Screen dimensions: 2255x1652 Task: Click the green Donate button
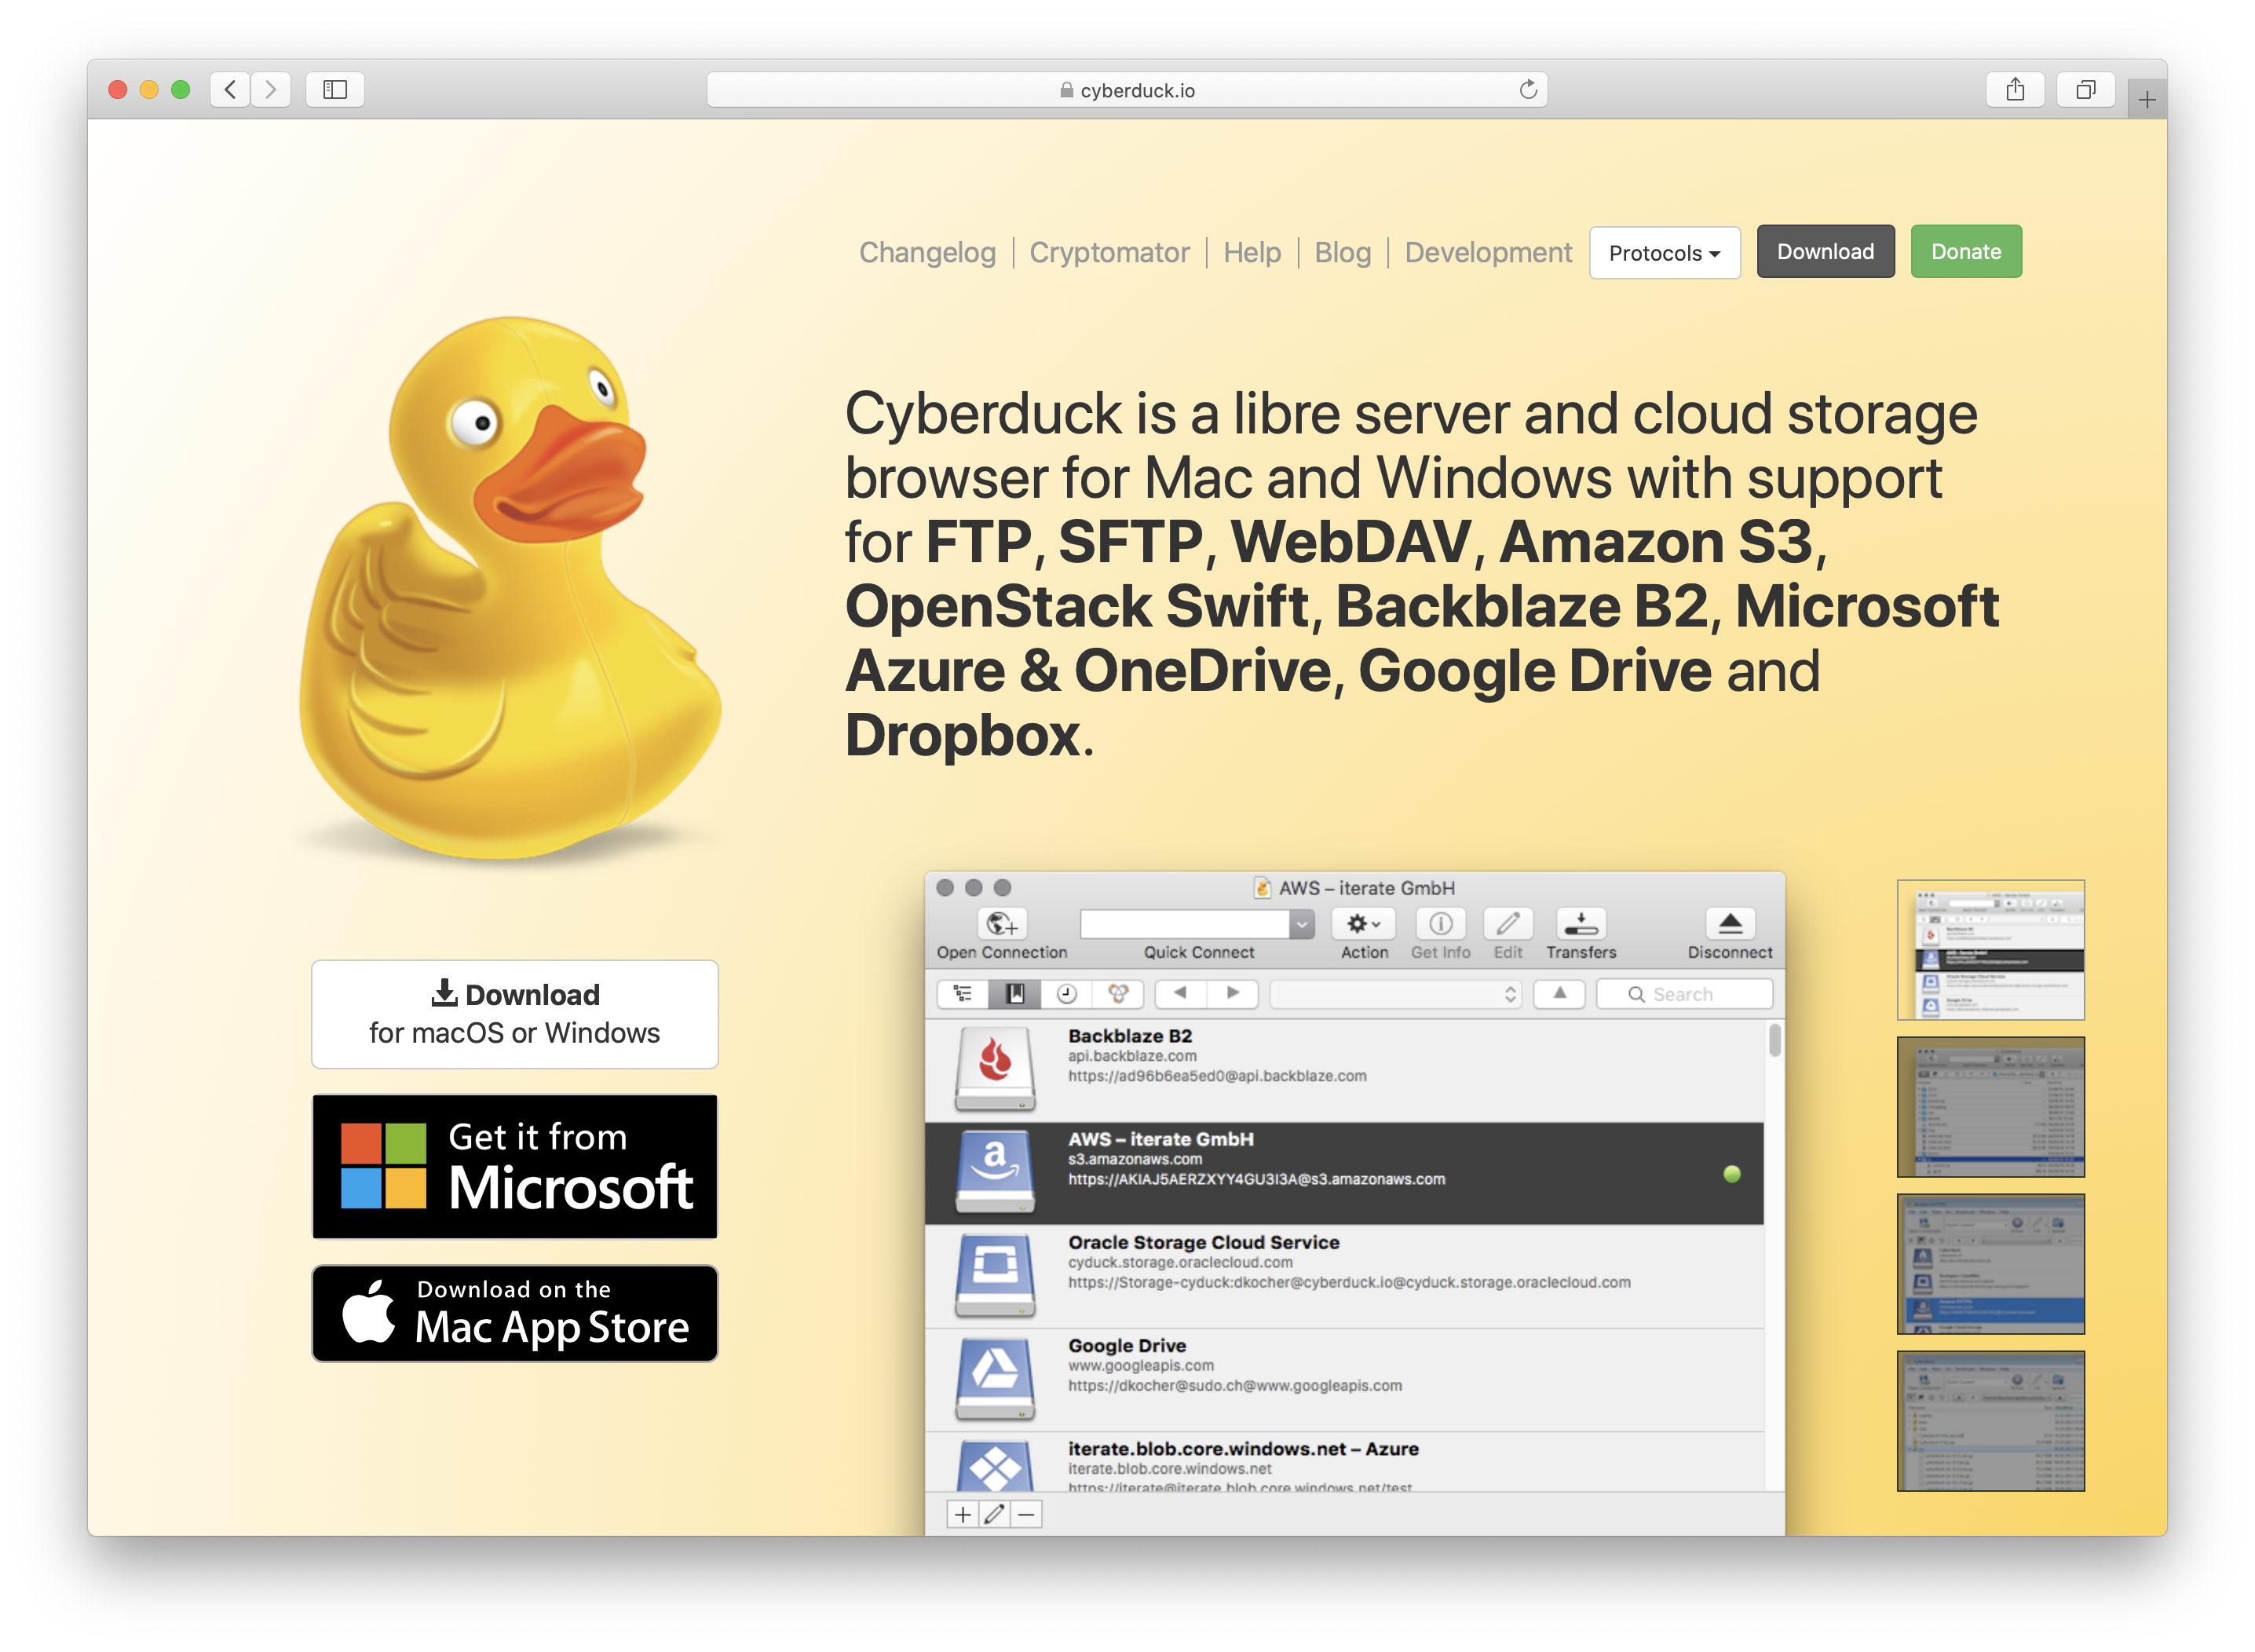pos(1965,251)
